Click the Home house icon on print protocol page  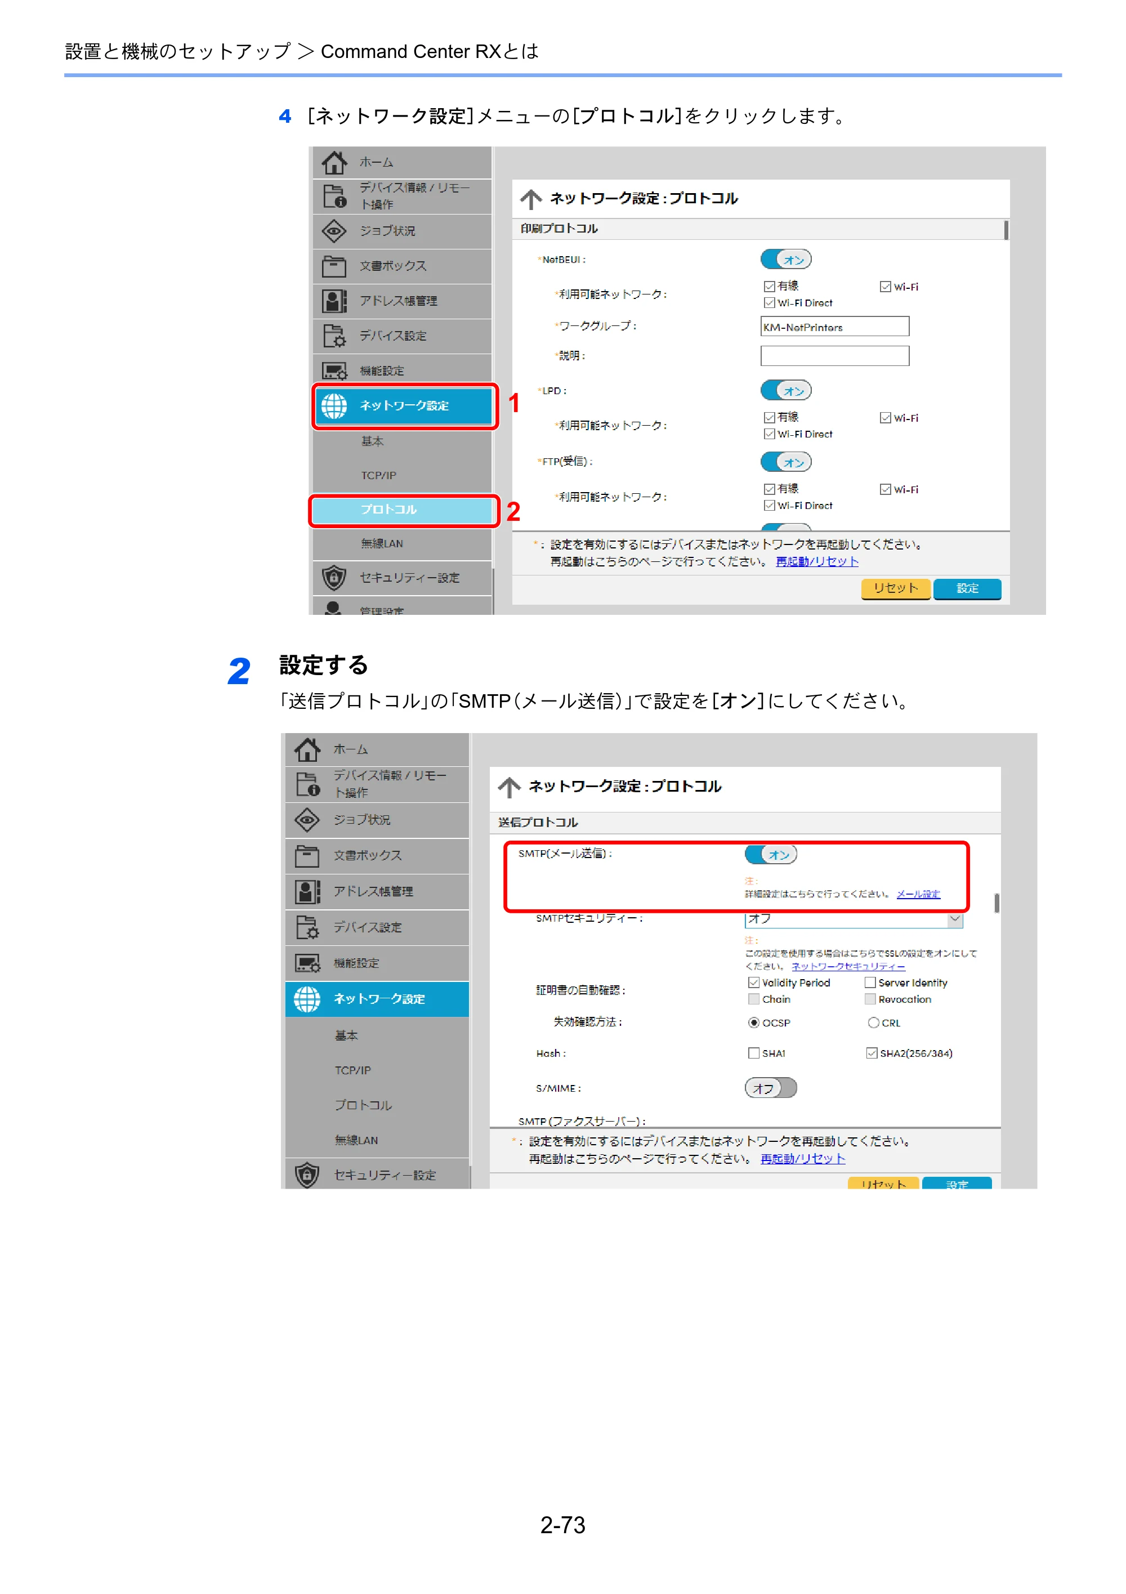334,163
